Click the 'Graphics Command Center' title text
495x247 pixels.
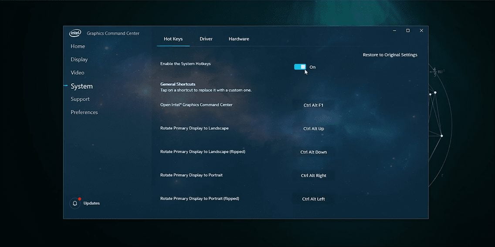click(x=113, y=33)
